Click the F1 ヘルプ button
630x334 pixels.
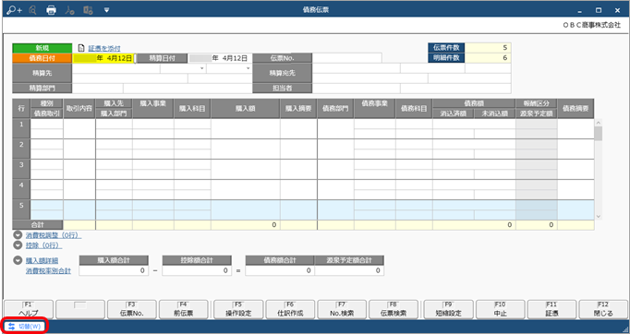click(x=28, y=309)
